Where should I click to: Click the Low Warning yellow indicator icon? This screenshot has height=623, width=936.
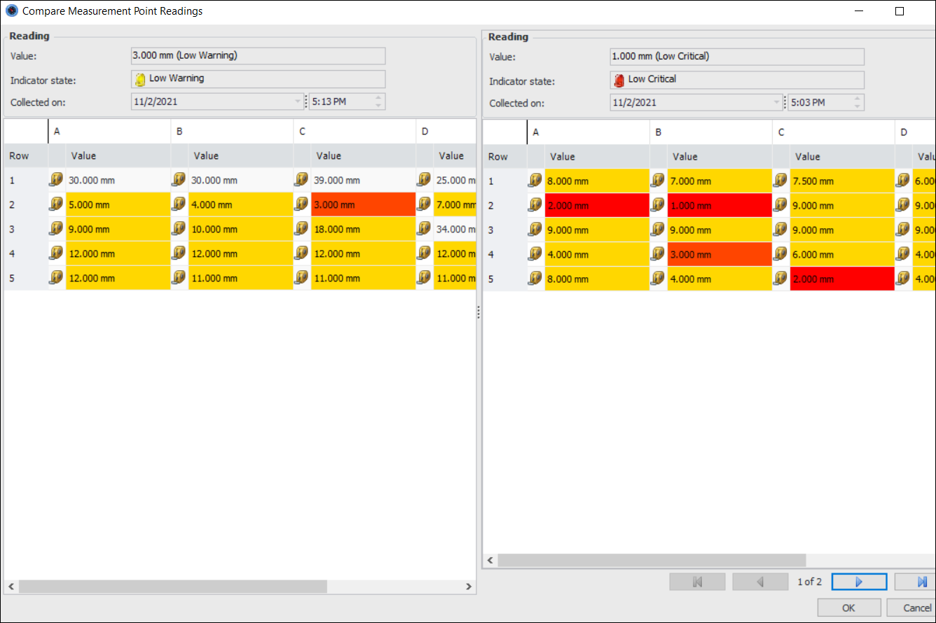tap(140, 79)
